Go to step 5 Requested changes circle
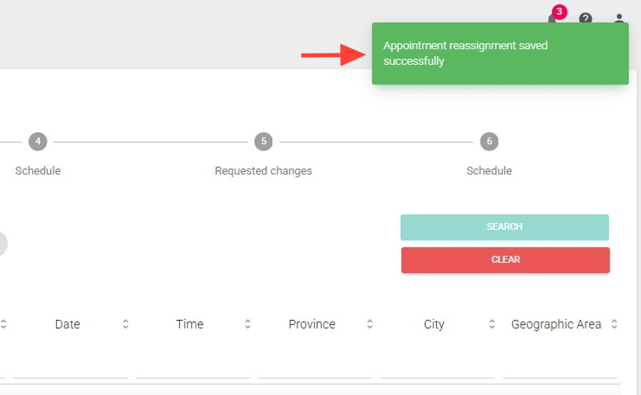This screenshot has height=395, width=641. tap(264, 142)
